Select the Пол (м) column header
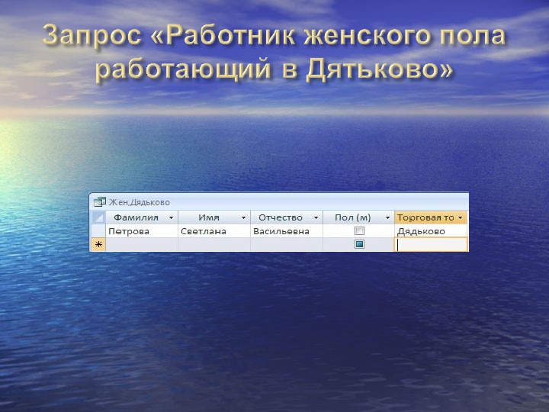This screenshot has height=412, width=549. pos(358,217)
